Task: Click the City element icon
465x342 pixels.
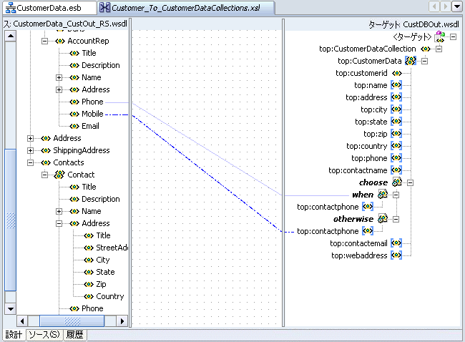Action: pos(89,260)
